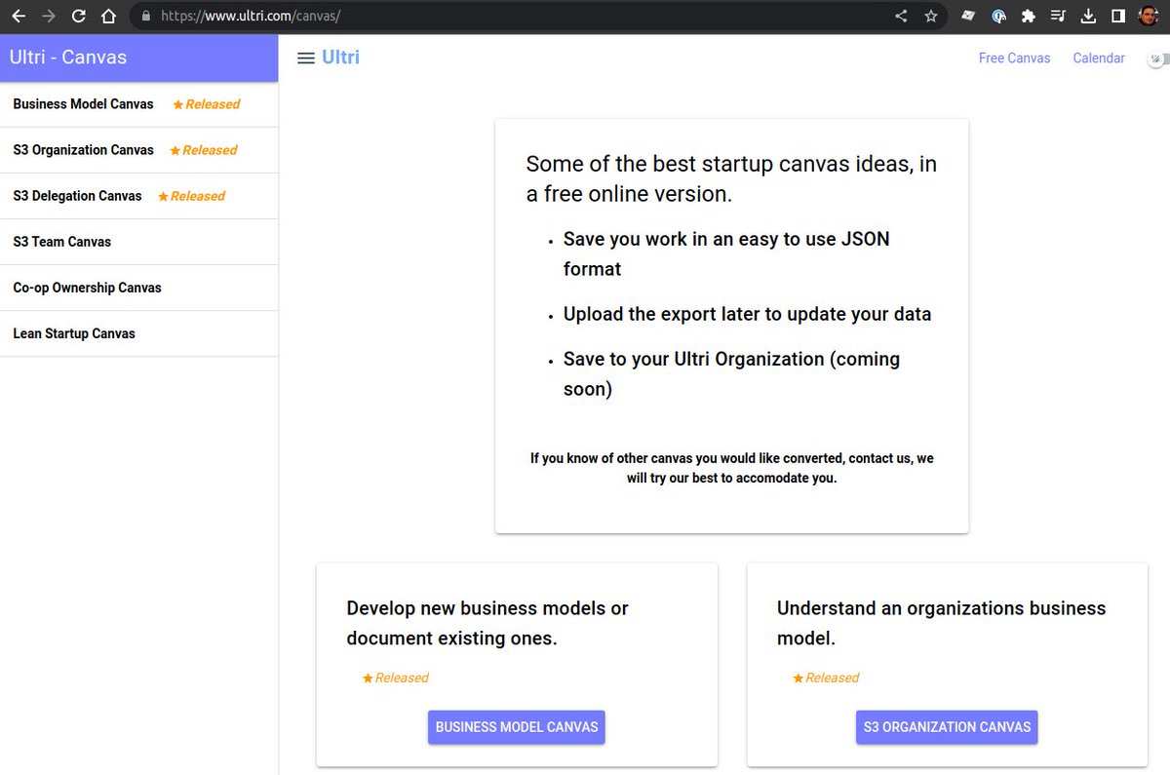Click the S3 ORGANIZATION CANVAS button

pyautogui.click(x=947, y=727)
